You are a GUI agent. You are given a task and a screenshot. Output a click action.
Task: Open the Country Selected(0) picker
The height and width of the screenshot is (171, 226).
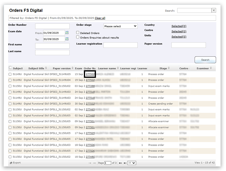pos(179,26)
